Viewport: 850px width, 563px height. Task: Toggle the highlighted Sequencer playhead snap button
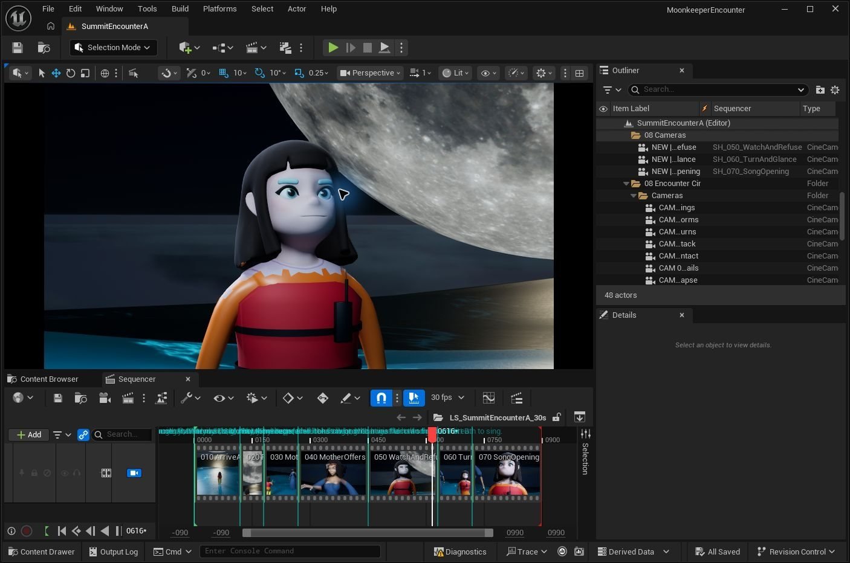pyautogui.click(x=414, y=397)
